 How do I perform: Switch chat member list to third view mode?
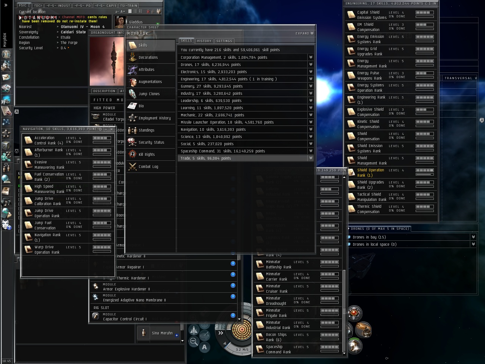[140, 12]
